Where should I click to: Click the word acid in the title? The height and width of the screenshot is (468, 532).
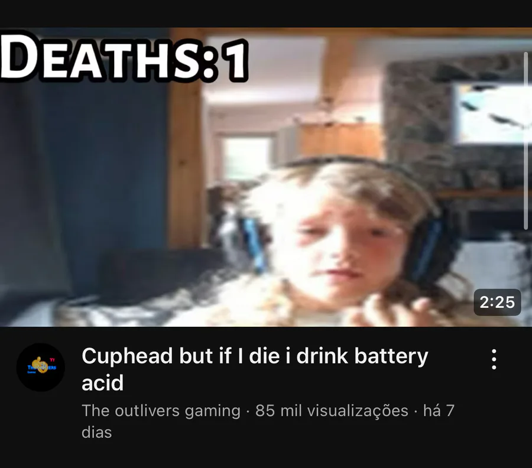coord(102,383)
